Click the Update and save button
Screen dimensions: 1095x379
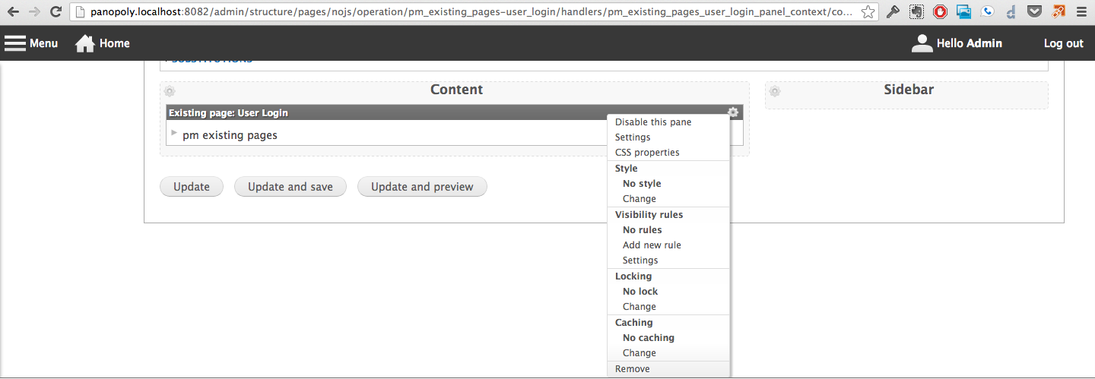click(x=290, y=187)
